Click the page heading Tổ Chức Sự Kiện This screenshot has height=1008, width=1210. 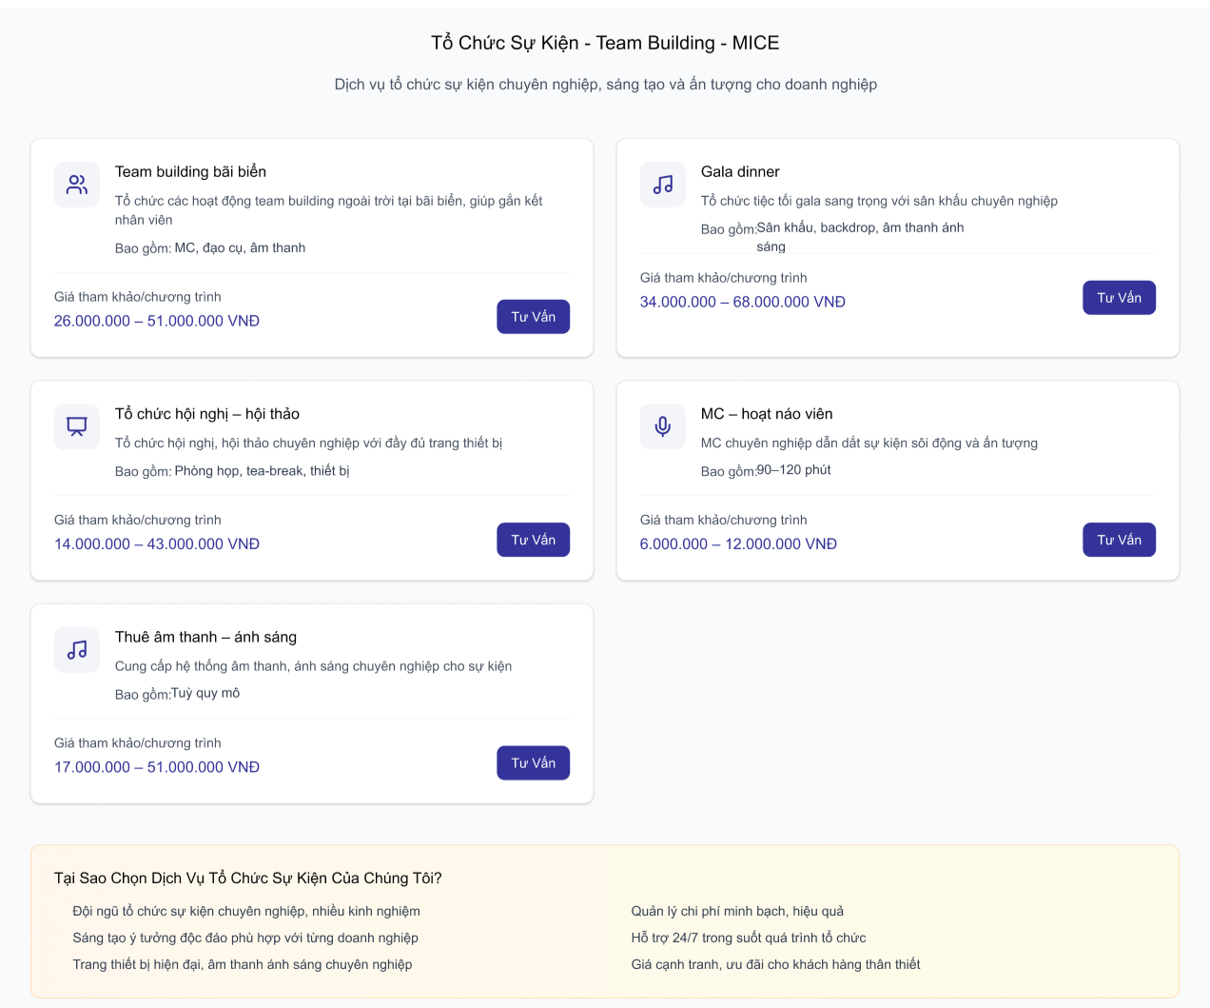pyautogui.click(x=605, y=43)
